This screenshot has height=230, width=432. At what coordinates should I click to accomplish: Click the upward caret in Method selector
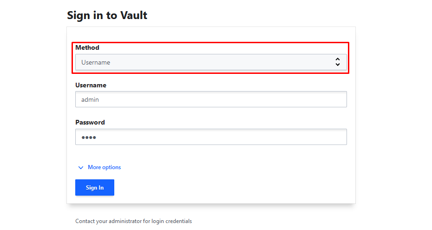point(338,59)
